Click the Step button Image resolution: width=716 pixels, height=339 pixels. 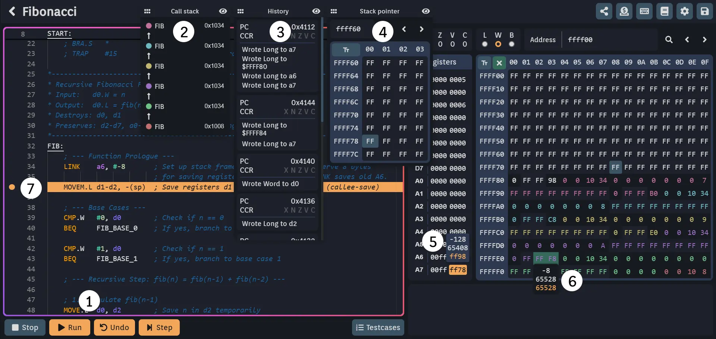(x=159, y=328)
